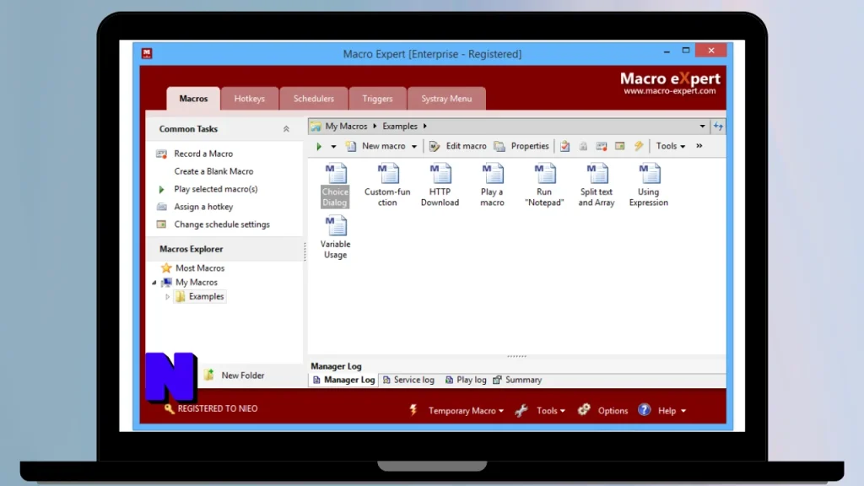Viewport: 864px width, 486px height.
Task: Click the New macro button
Action: click(377, 146)
